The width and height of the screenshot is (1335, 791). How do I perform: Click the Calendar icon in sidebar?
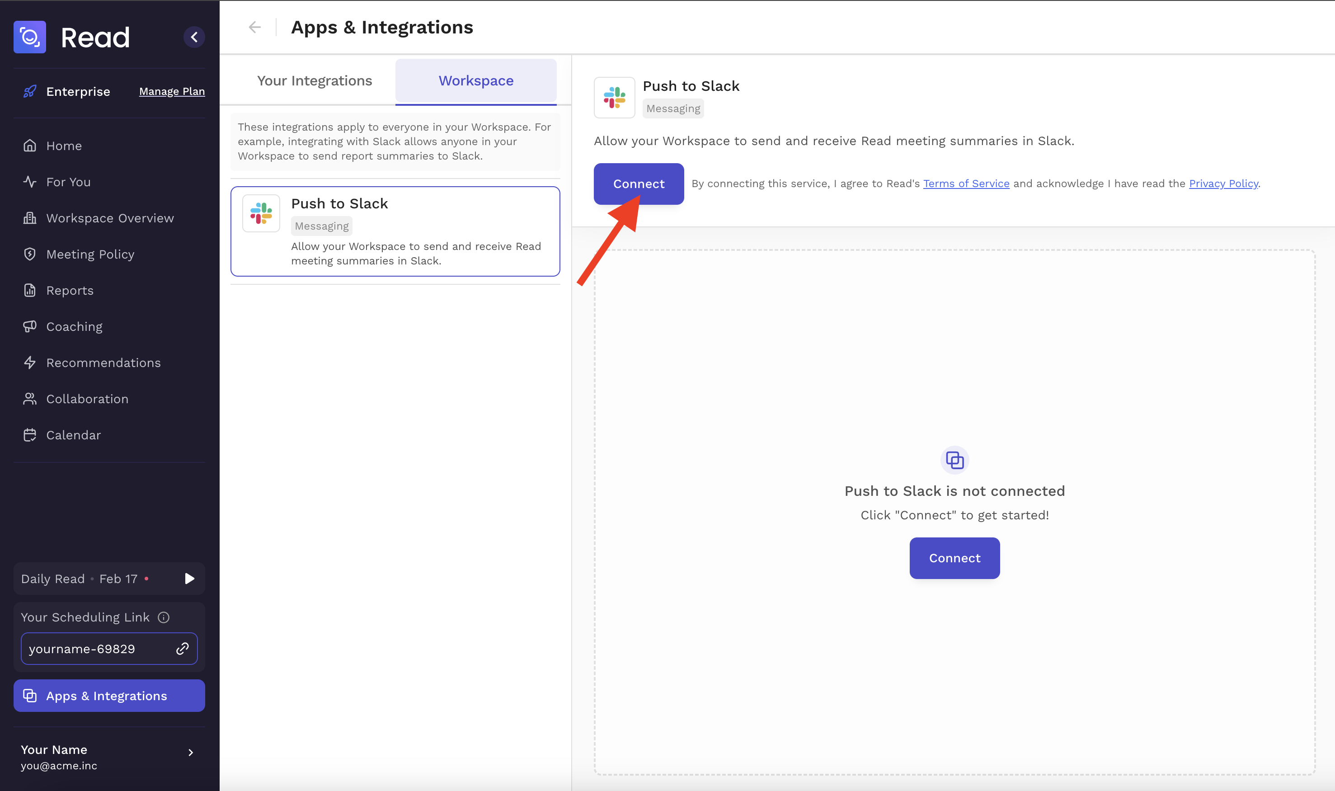[30, 435]
